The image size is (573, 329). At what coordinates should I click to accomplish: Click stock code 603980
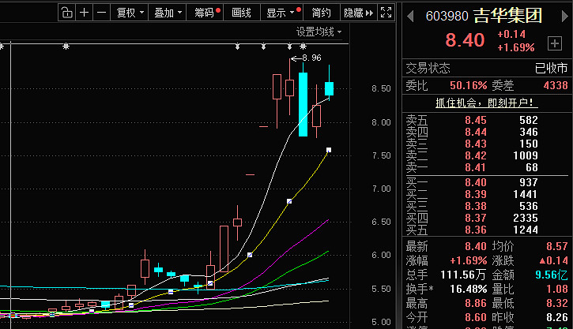[447, 16]
